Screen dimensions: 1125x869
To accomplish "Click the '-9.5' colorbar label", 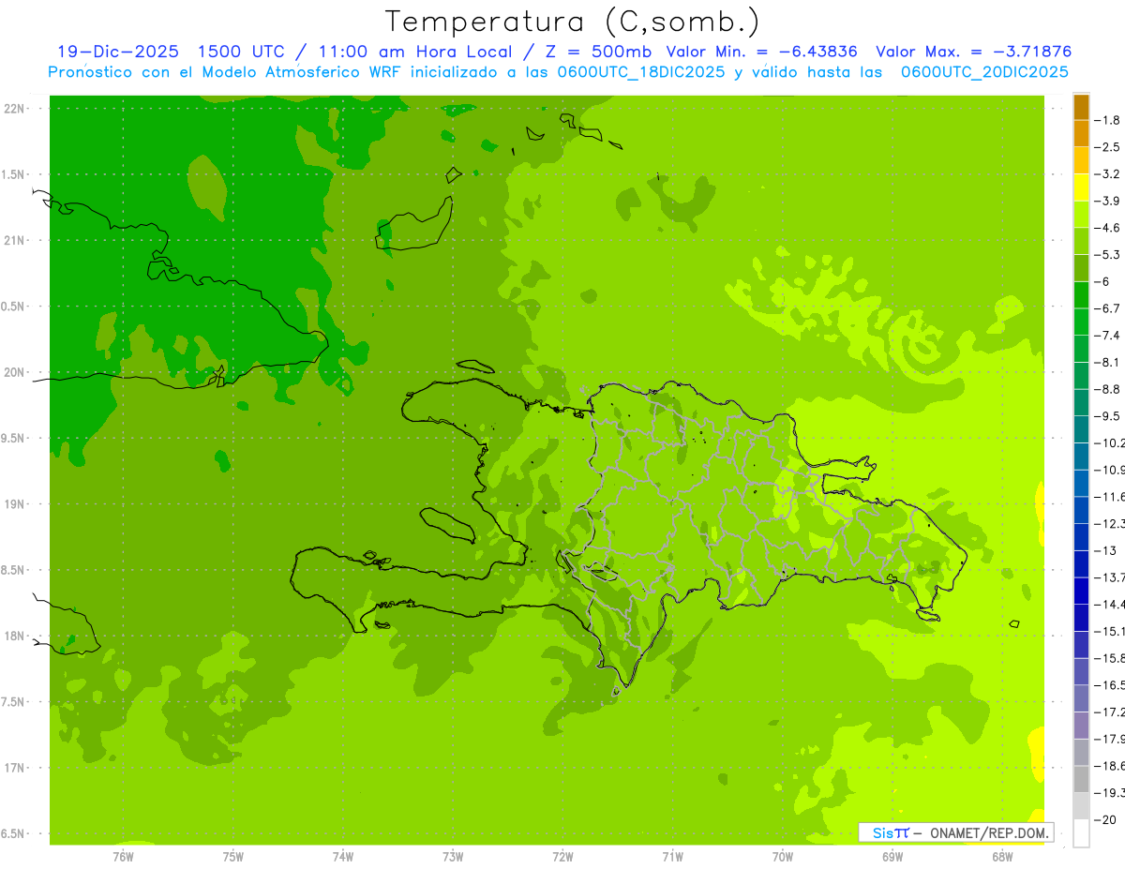I will point(1107,416).
